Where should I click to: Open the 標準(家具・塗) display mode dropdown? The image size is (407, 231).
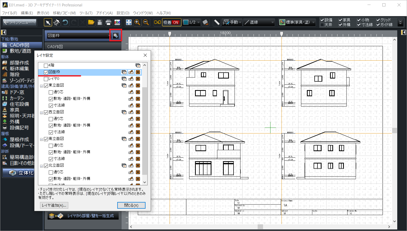point(297,22)
